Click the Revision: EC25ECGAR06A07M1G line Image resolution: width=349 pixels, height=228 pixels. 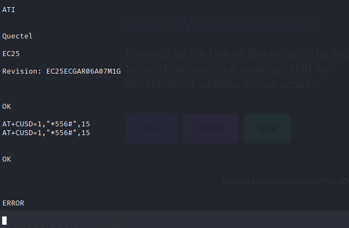[x=61, y=71]
